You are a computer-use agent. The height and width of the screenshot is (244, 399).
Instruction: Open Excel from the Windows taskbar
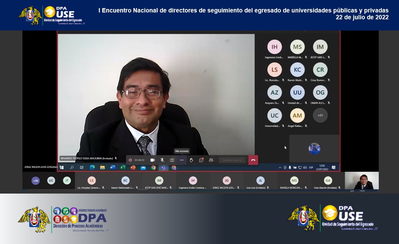coord(123,167)
